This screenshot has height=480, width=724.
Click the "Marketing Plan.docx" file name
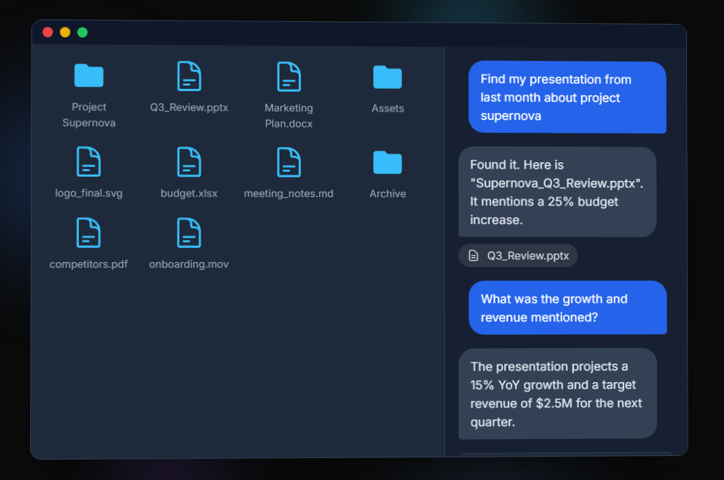coord(288,116)
